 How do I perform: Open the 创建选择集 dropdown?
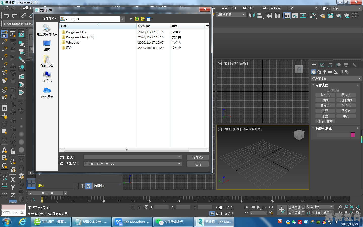tap(231, 15)
